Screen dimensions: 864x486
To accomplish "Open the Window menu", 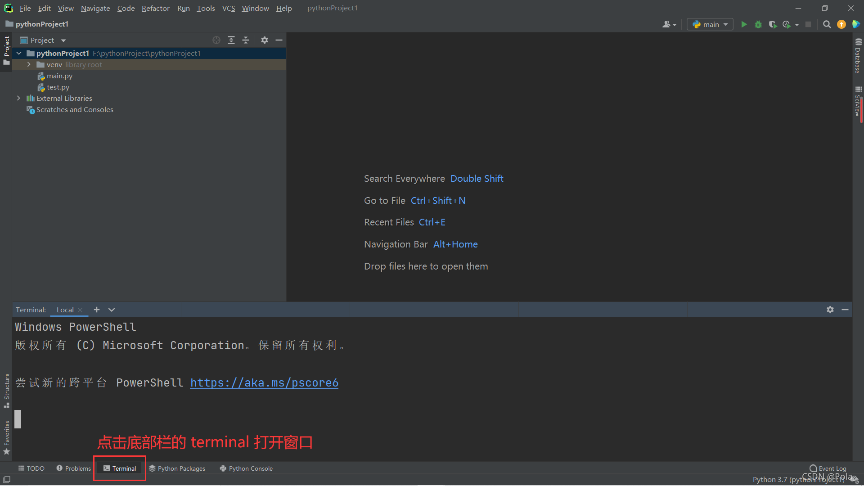I will (x=255, y=8).
